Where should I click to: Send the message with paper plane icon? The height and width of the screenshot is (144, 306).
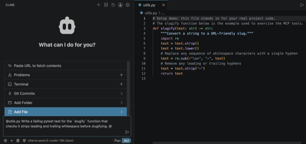click(127, 132)
